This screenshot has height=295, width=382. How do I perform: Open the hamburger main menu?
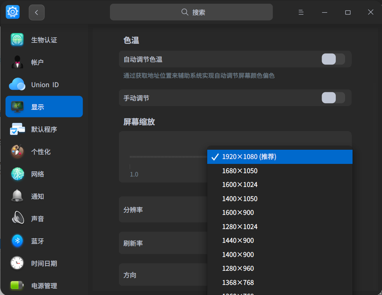click(x=301, y=12)
